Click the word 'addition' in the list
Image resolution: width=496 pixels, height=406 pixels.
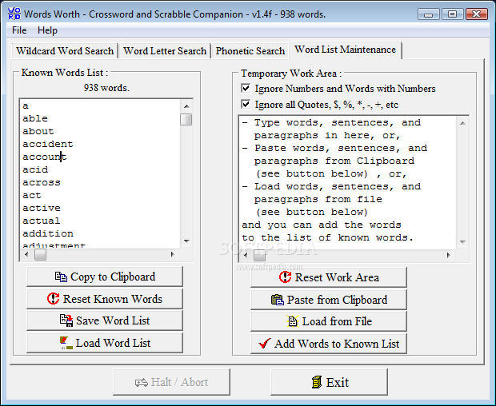[x=48, y=233]
